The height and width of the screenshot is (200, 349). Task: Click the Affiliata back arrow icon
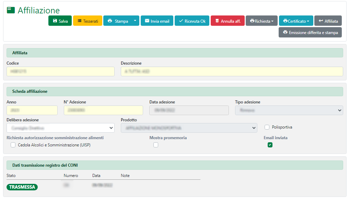(x=321, y=21)
